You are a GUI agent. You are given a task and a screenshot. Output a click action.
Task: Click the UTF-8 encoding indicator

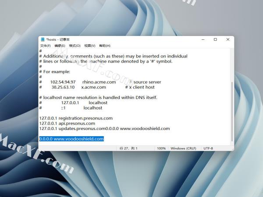[208, 148]
